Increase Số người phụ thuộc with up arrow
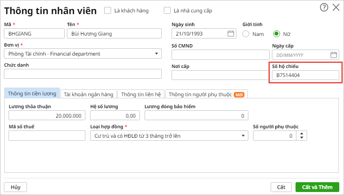The height and width of the screenshot is (195, 344). click(x=302, y=133)
